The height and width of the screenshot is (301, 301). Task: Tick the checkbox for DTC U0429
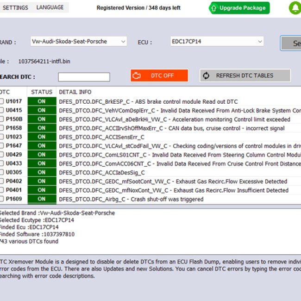[1, 154]
